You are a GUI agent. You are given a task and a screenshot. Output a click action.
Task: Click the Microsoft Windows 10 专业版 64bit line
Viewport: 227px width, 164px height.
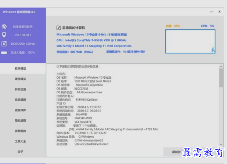(92, 34)
